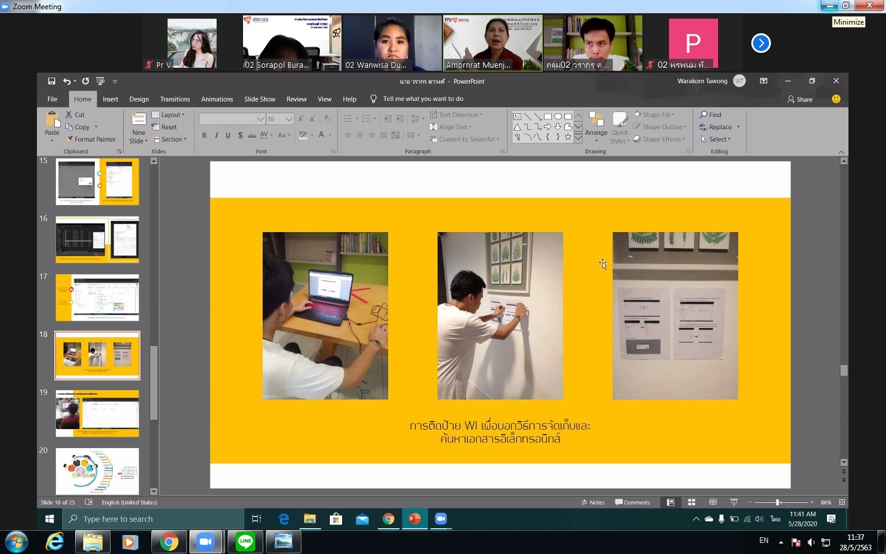Select the Text Box shape in gallery
Viewport: 886px width, 554px height.
click(517, 116)
